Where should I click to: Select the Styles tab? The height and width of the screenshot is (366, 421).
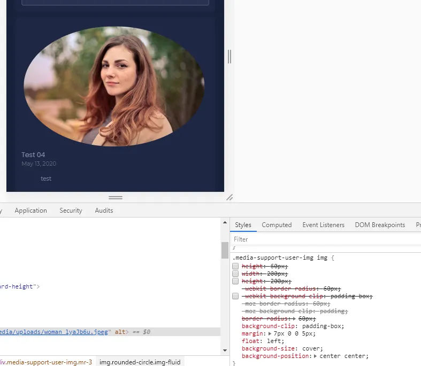coord(243,225)
